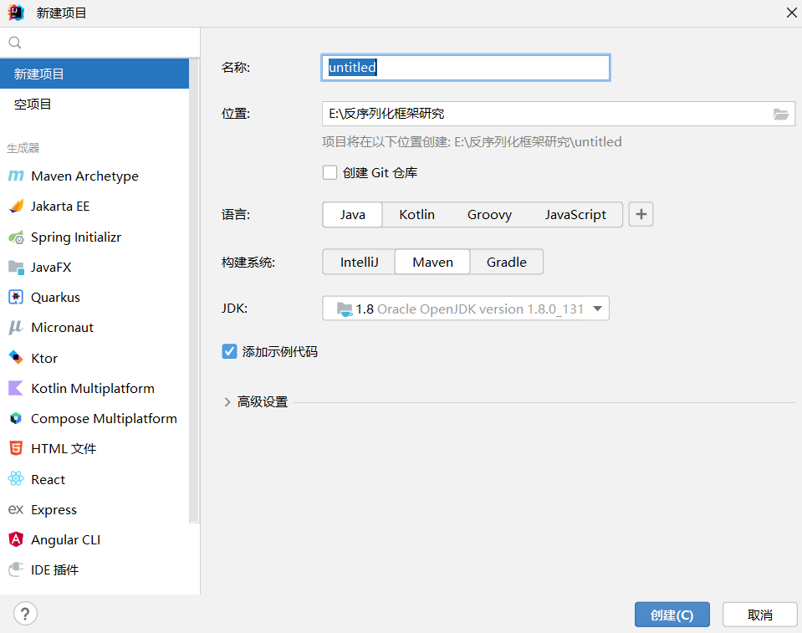Viewport: 802px width, 633px height.
Task: Browse for project location folder icon
Action: (780, 114)
